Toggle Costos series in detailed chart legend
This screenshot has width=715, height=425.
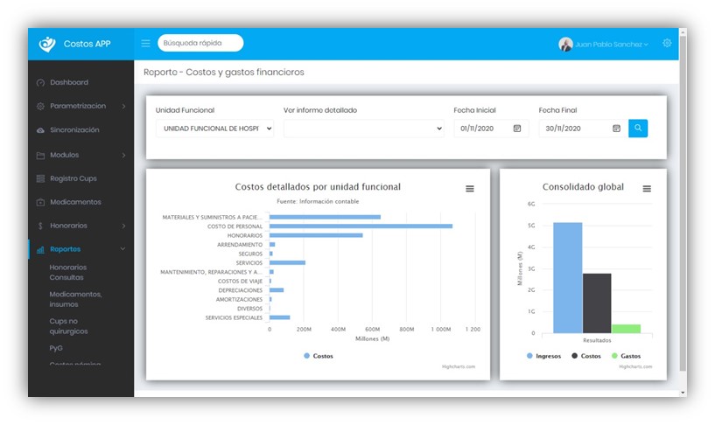pyautogui.click(x=318, y=356)
